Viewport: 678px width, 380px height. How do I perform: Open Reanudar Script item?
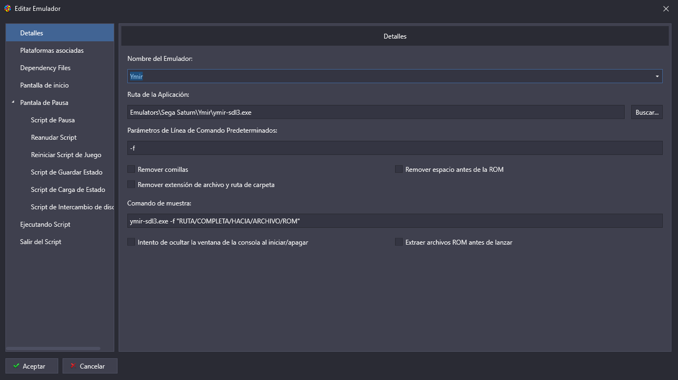pos(54,138)
